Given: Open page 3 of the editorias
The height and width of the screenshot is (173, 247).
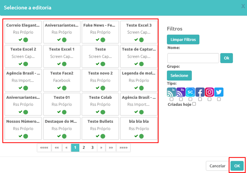Looking at the screenshot, I should pyautogui.click(x=92, y=148).
